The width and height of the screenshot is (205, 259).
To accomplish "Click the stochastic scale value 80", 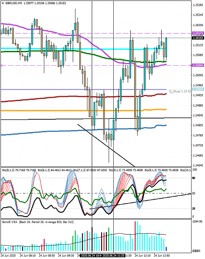I will point(194,178).
